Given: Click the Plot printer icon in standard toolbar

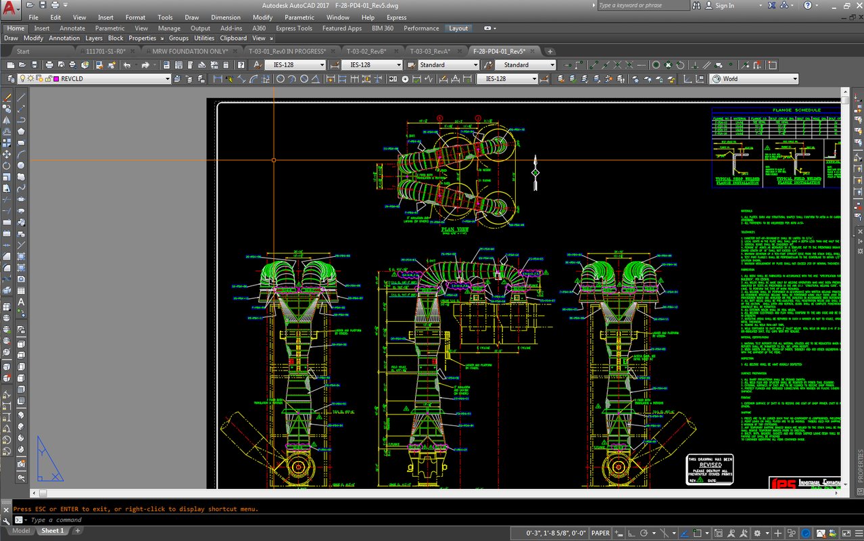Looking at the screenshot, I should 49,65.
